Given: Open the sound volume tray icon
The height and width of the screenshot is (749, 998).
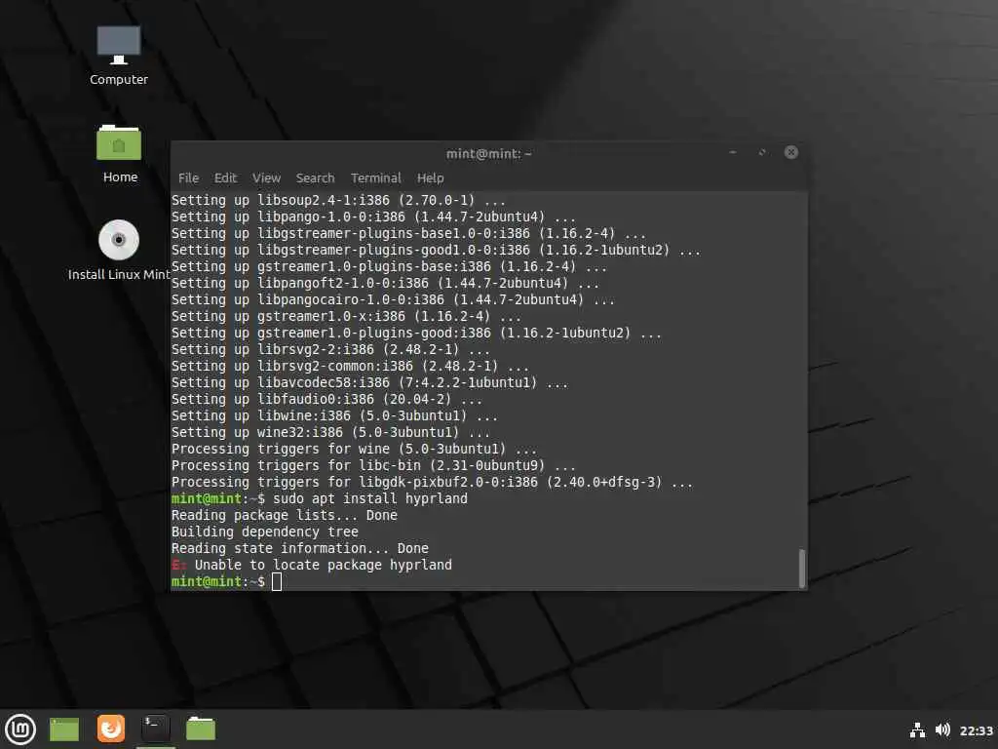Looking at the screenshot, I should pyautogui.click(x=942, y=729).
